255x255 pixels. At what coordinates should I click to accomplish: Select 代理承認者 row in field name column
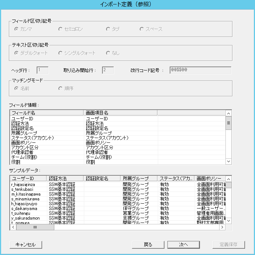point(22,152)
